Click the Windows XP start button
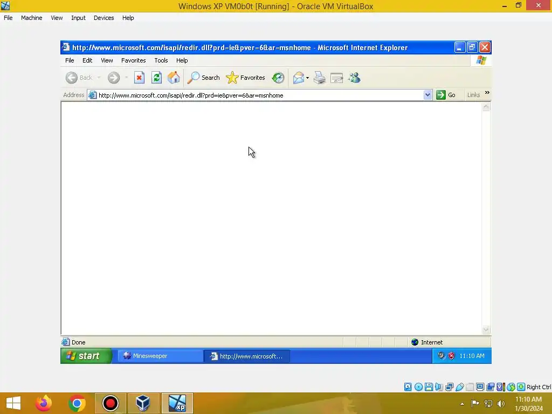This screenshot has height=414, width=552. click(x=86, y=356)
